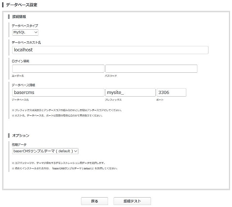Focus the ユーザー名 input field

[58, 69]
